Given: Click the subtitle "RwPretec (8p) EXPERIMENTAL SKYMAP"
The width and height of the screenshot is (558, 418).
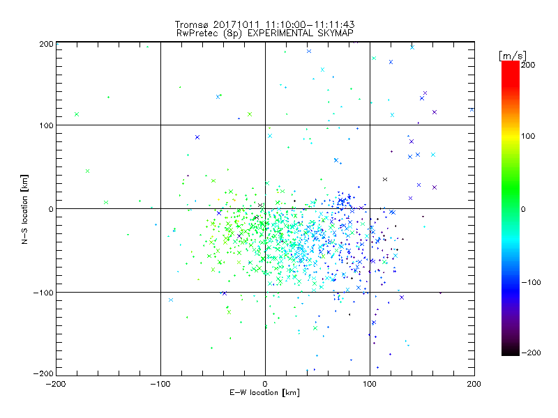Looking at the screenshot, I should click(265, 33).
